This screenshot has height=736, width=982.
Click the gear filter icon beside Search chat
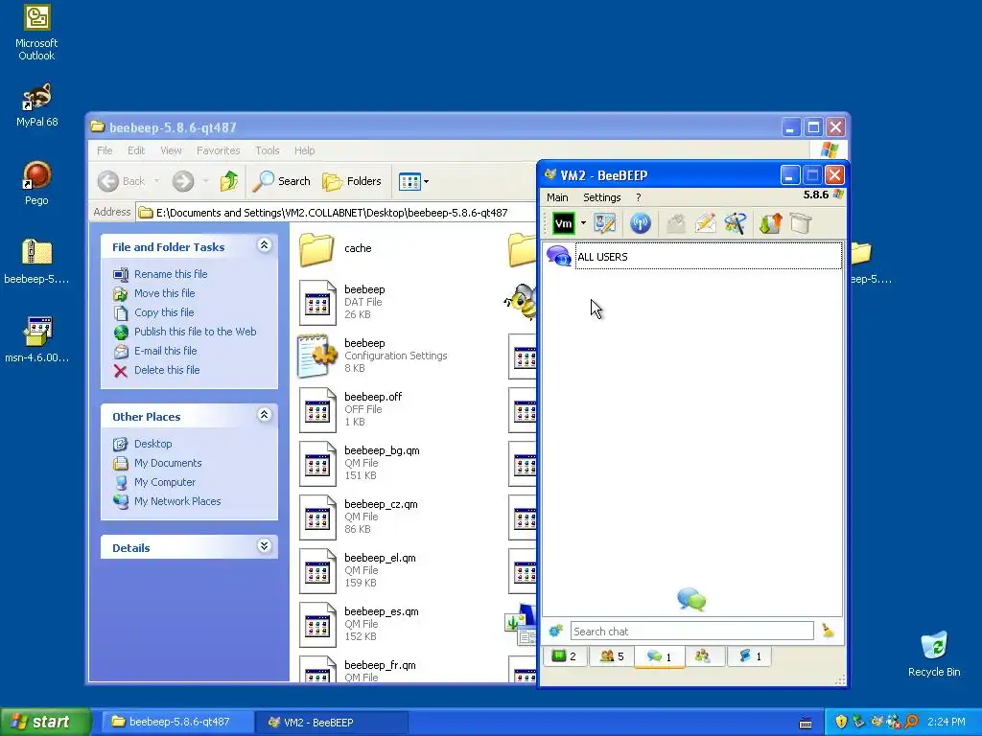(555, 631)
